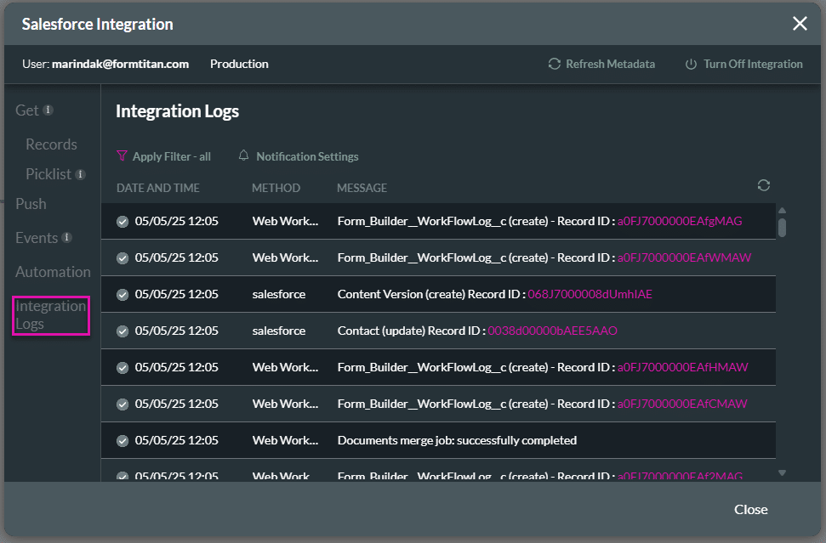Click the info icon beside Events
This screenshot has height=543, width=826.
click(66, 237)
